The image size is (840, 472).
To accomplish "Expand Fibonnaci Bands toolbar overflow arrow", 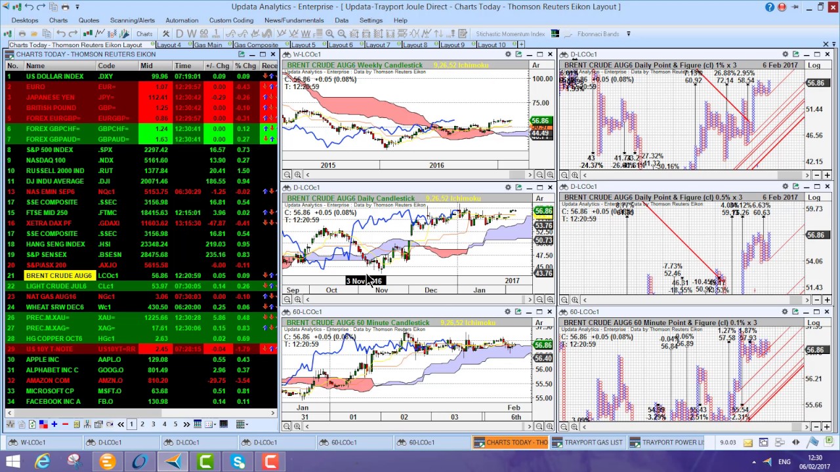I will pyautogui.click(x=629, y=33).
